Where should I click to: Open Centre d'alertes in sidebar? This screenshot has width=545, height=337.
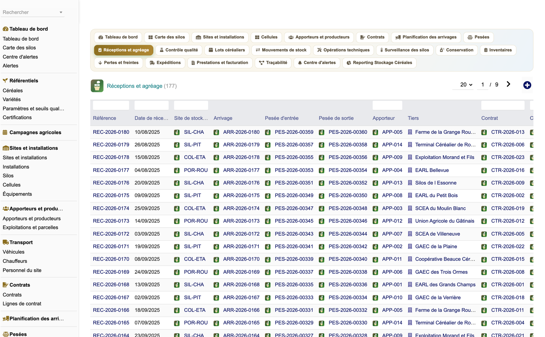point(20,57)
